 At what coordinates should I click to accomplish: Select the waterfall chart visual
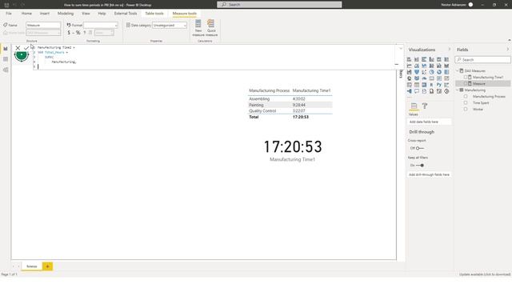click(x=409, y=72)
